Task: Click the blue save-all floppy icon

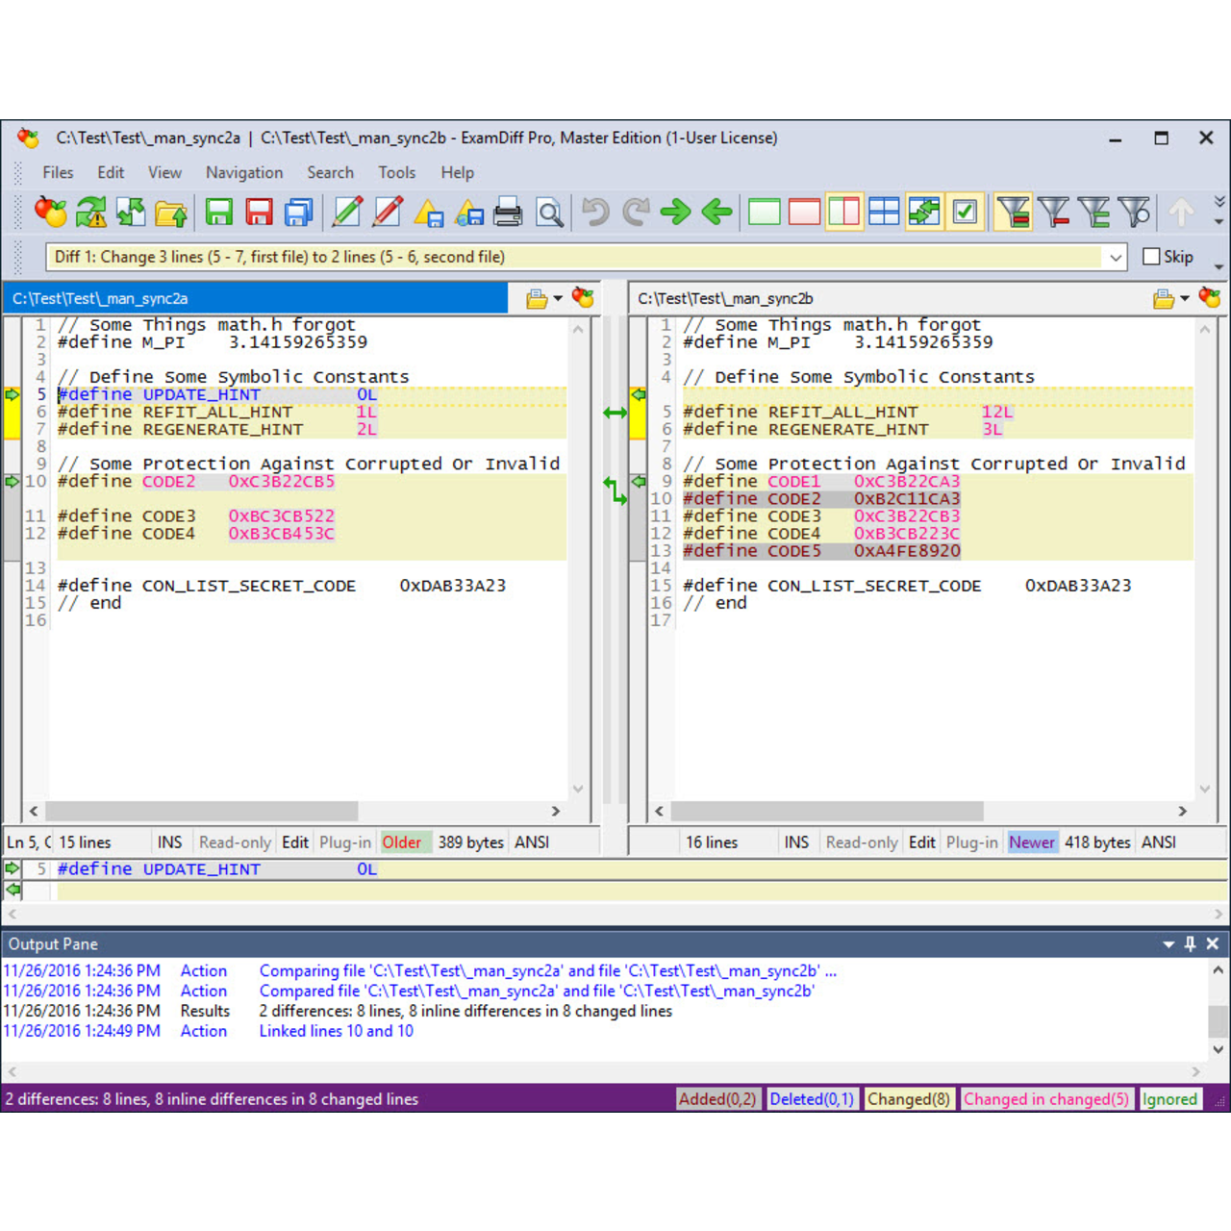Action: pyautogui.click(x=299, y=212)
